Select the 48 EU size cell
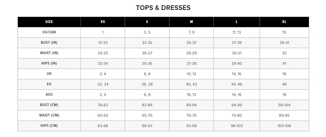The image size is (326, 137). click(x=284, y=84)
